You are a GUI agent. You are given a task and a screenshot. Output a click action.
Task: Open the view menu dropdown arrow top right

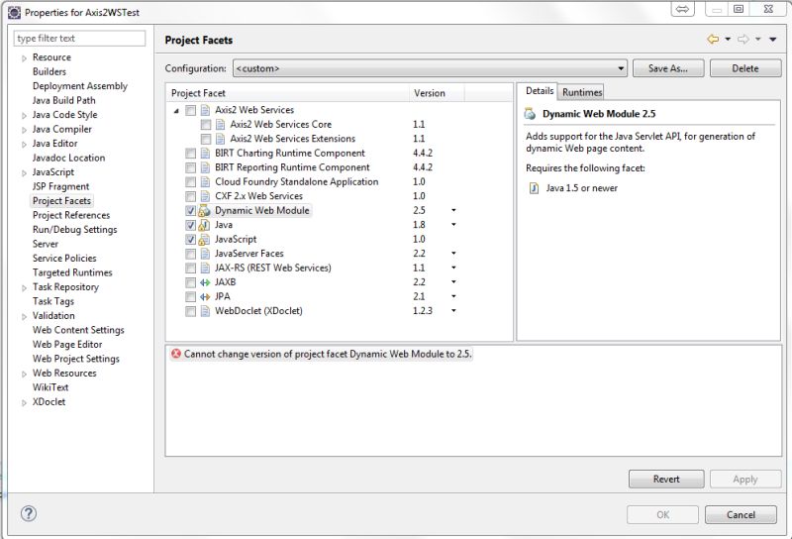[x=773, y=39]
